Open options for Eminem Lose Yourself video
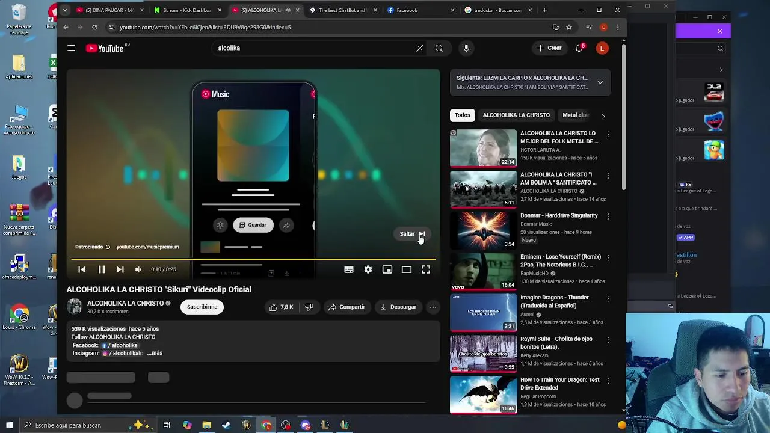 click(608, 257)
